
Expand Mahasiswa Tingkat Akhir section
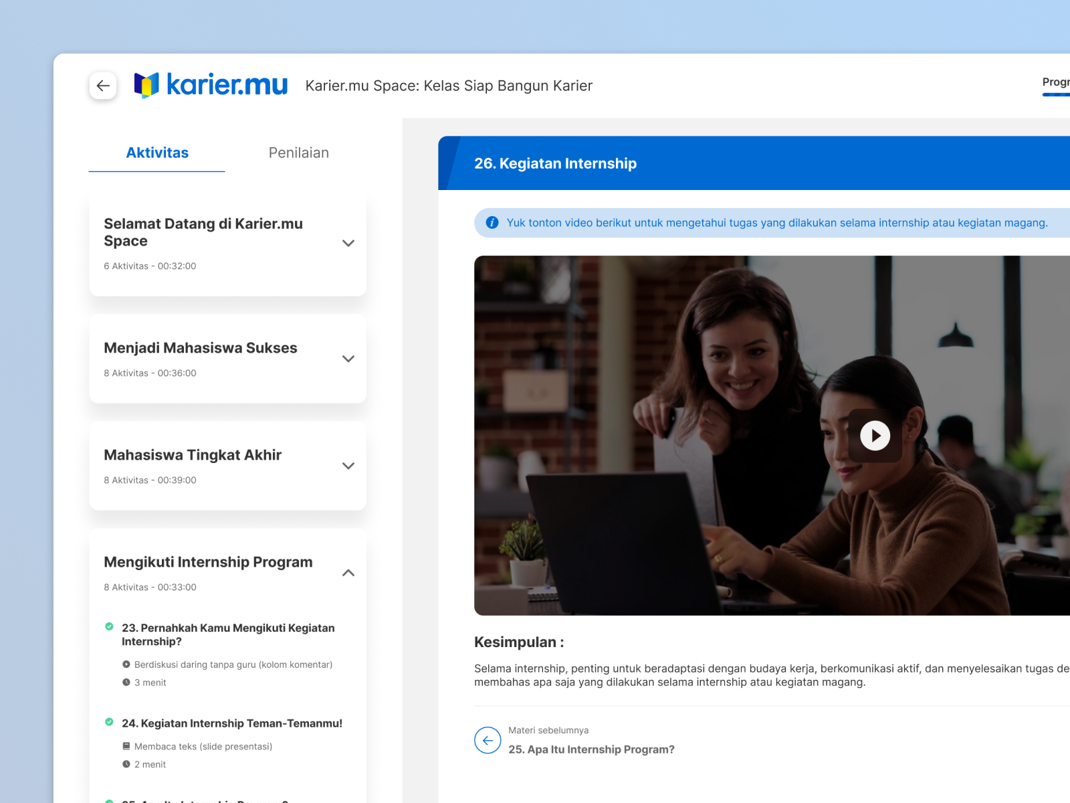pos(348,466)
